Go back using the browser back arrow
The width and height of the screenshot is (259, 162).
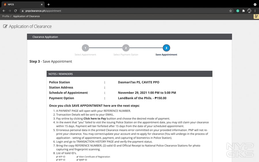pos(4,11)
